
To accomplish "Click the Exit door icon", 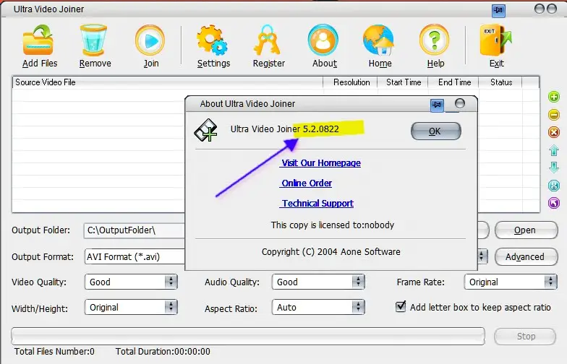I will point(495,40).
